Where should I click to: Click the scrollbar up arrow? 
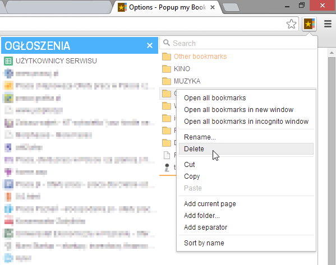point(332,53)
